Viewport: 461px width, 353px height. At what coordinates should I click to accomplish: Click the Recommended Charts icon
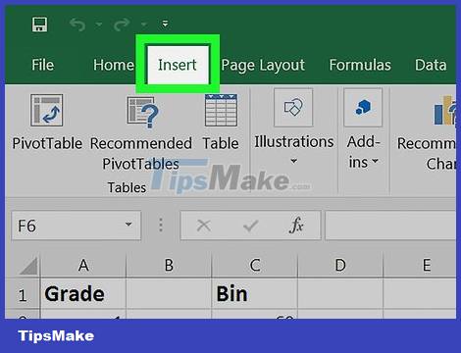(444, 110)
